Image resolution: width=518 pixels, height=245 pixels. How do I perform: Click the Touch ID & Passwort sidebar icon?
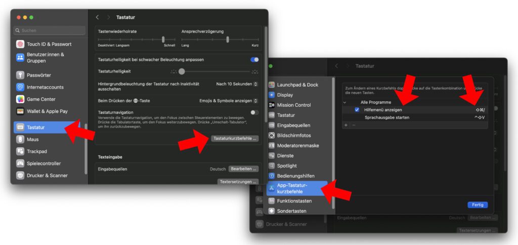click(x=20, y=44)
